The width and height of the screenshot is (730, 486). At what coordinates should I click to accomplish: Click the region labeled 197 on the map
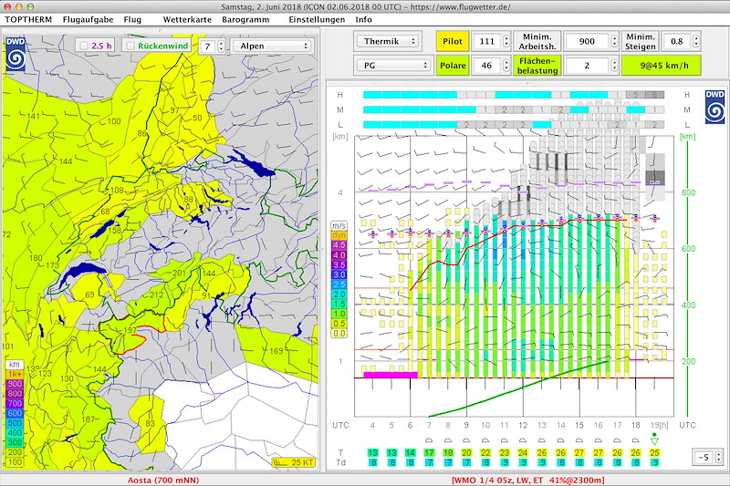[x=130, y=330]
